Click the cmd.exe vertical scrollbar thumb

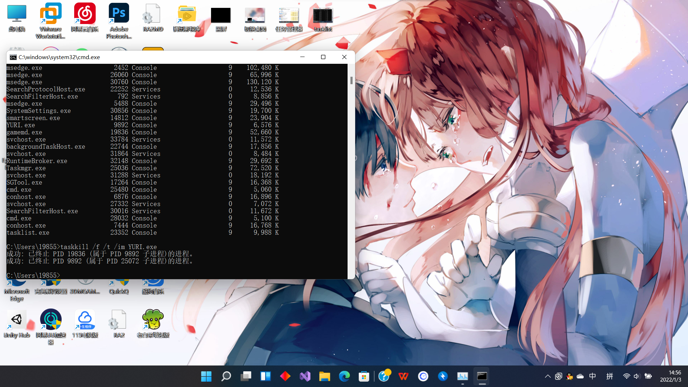[351, 80]
